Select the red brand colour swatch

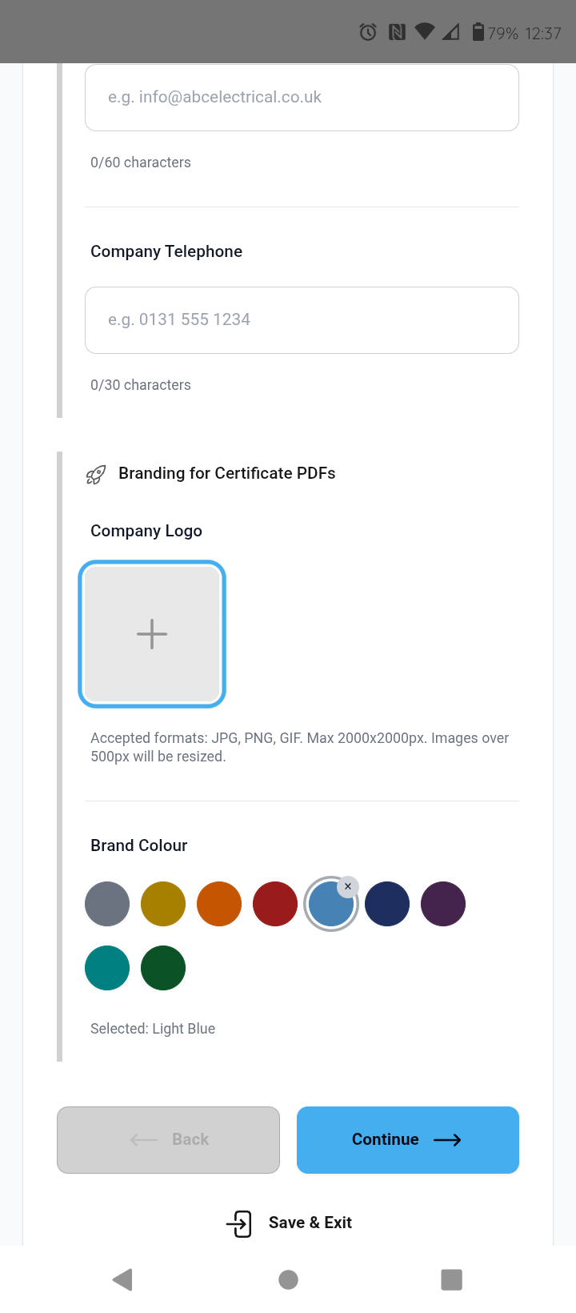pyautogui.click(x=274, y=903)
